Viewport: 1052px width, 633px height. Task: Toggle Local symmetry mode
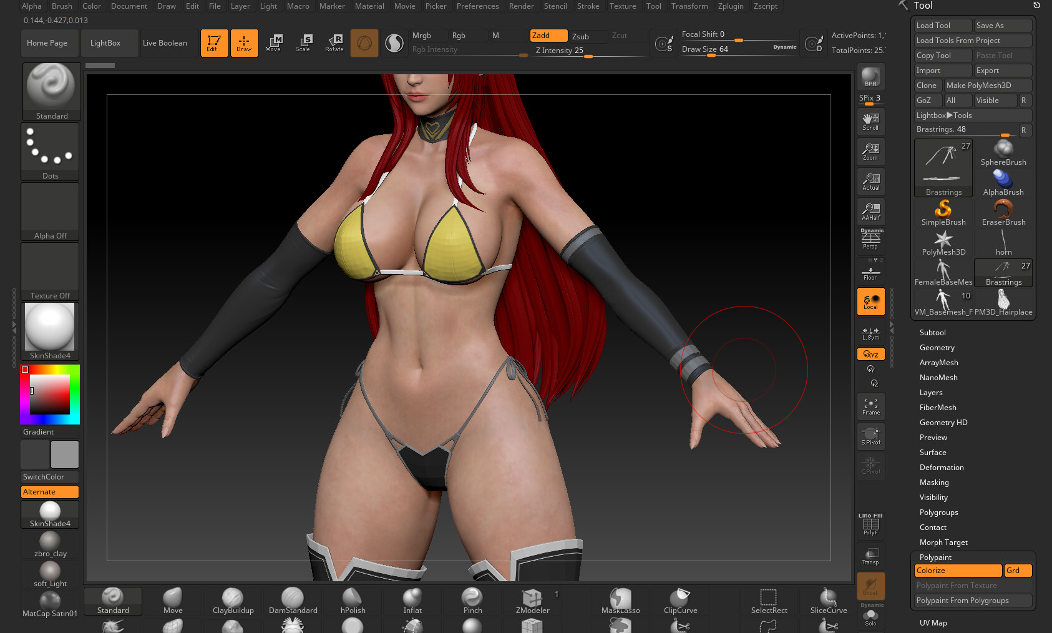coord(870,301)
